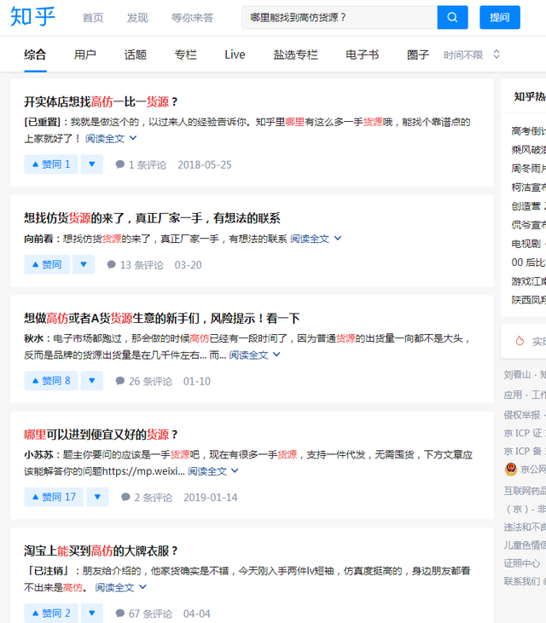Viewport: 546px width, 623px height.
Task: Click the 京公网 police badge icon
Action: (x=511, y=470)
